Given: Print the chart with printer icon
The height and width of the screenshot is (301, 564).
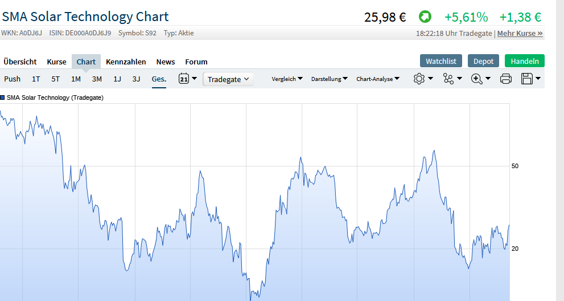Looking at the screenshot, I should (506, 79).
